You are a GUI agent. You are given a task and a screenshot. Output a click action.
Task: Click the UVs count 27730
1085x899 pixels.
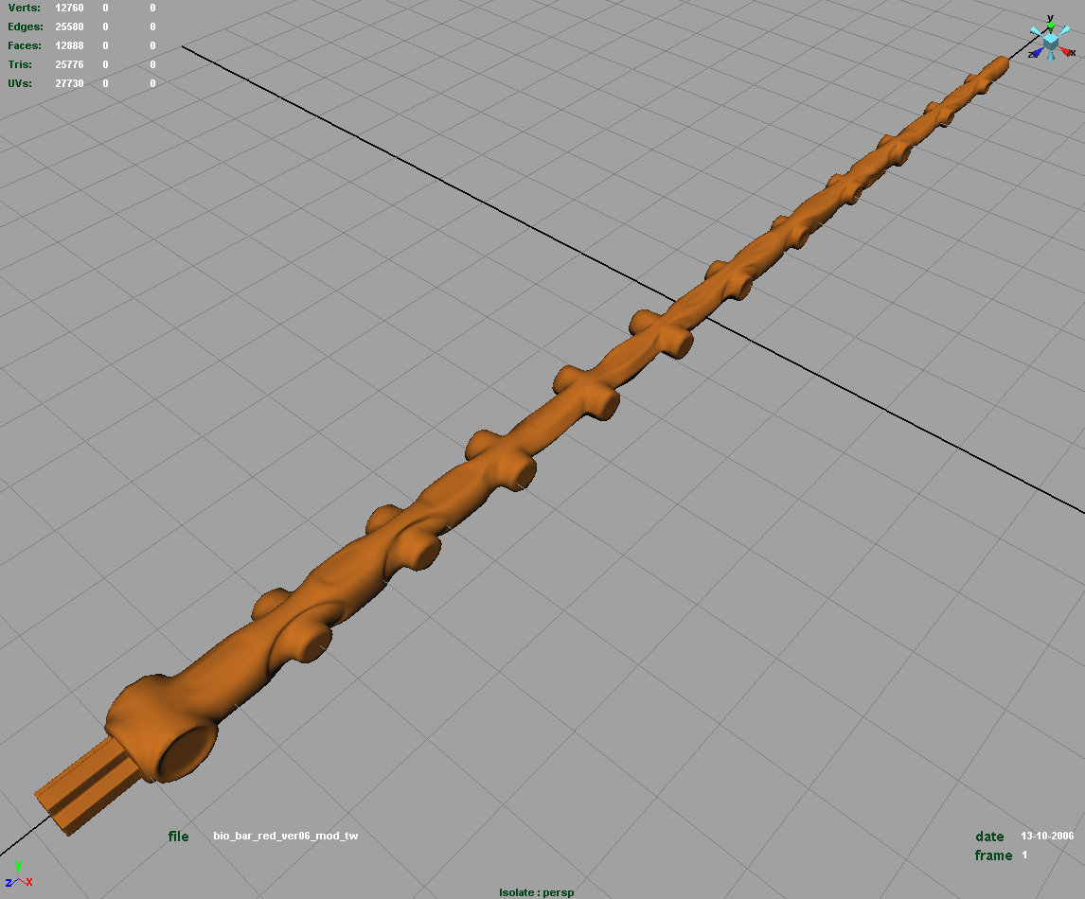pyautogui.click(x=70, y=84)
